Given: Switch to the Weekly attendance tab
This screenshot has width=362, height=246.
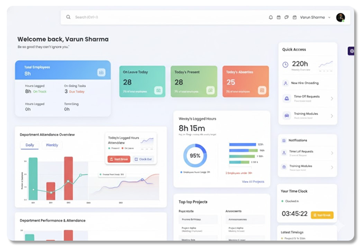Looking at the screenshot, I should pyautogui.click(x=52, y=145).
